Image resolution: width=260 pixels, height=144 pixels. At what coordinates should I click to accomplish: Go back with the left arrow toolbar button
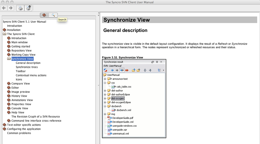click(x=4, y=8)
